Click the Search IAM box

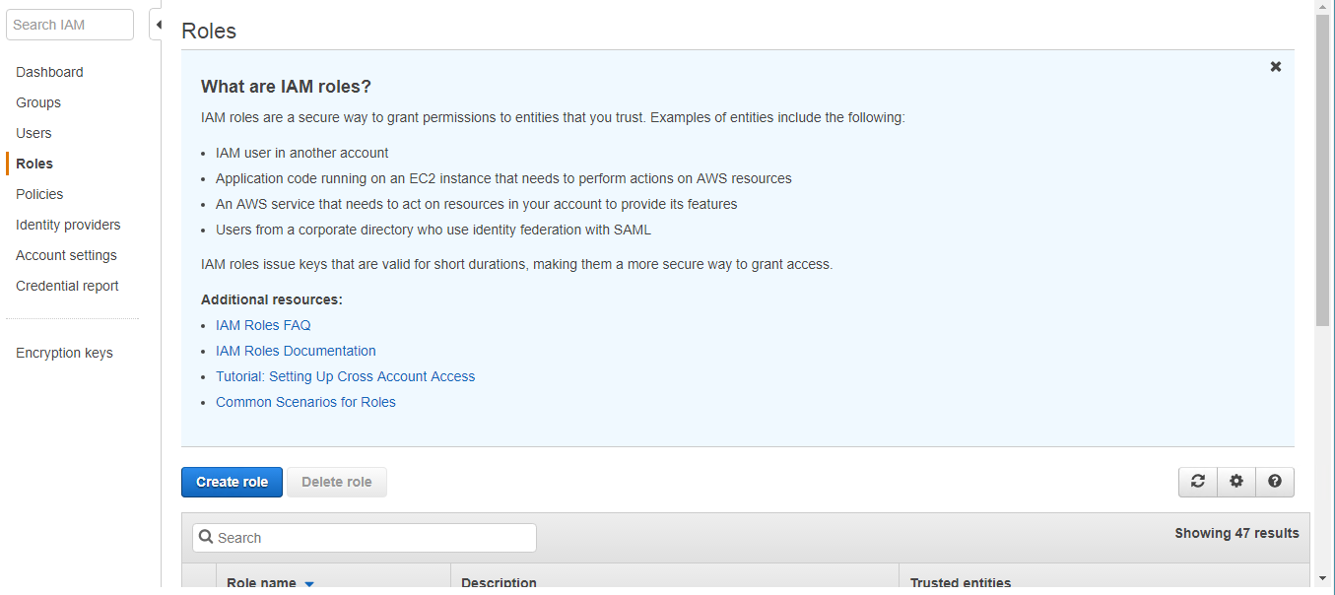coord(70,25)
